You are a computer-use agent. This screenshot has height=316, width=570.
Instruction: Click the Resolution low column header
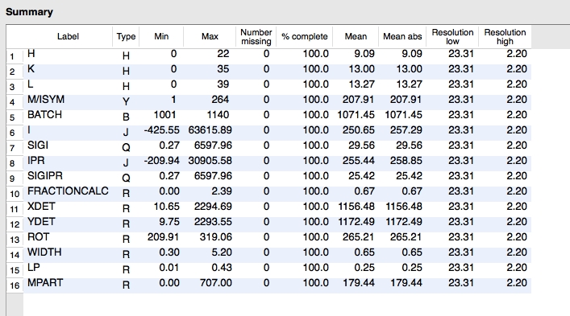(x=452, y=37)
